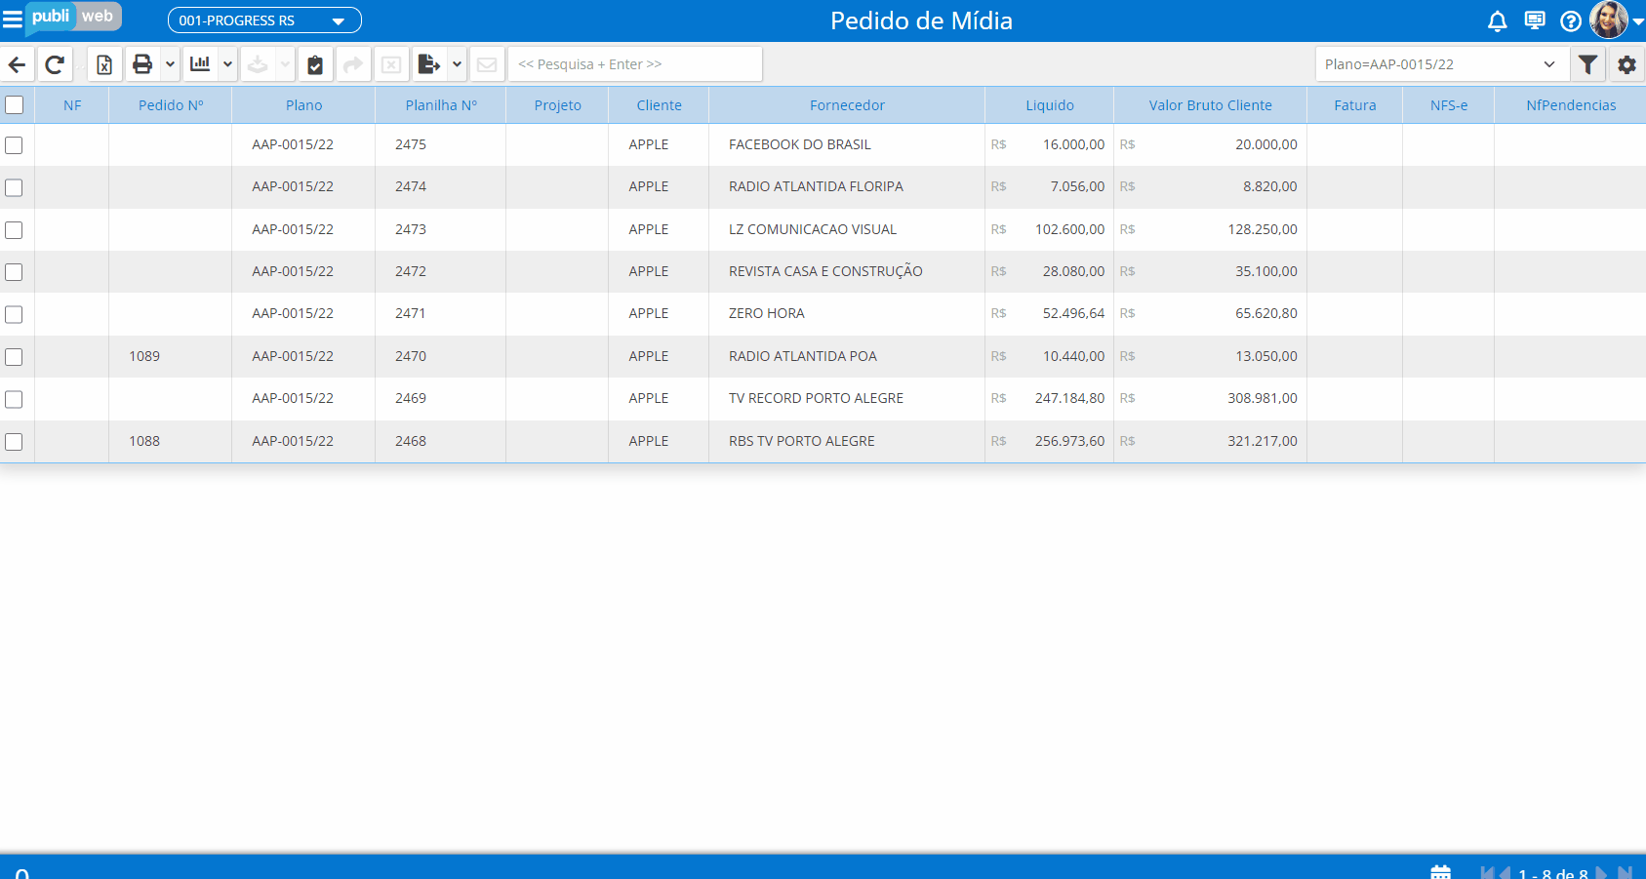The image size is (1646, 879).
Task: Sort by the Planilha Nº column header
Action: (441, 105)
